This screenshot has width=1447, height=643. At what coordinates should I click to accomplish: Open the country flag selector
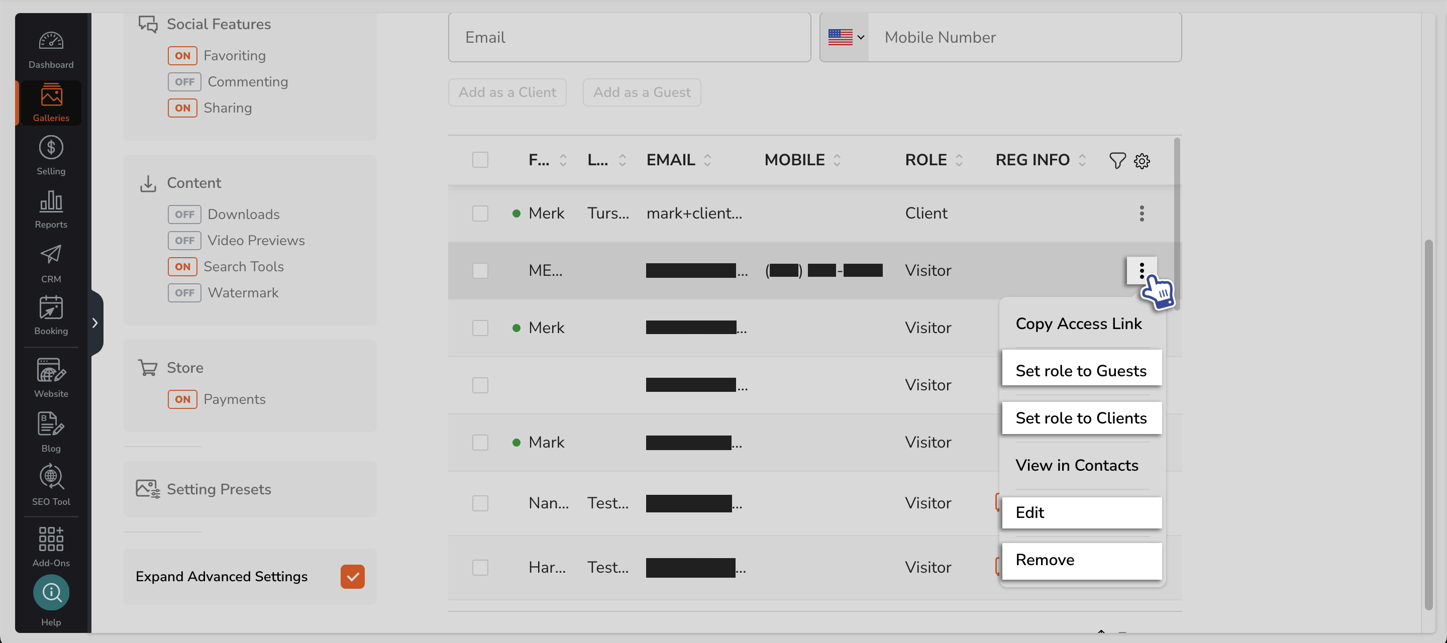click(845, 37)
